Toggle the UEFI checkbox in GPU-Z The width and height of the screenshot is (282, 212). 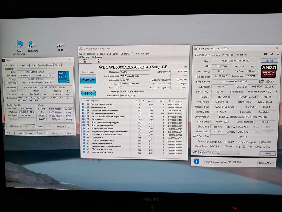(267, 81)
